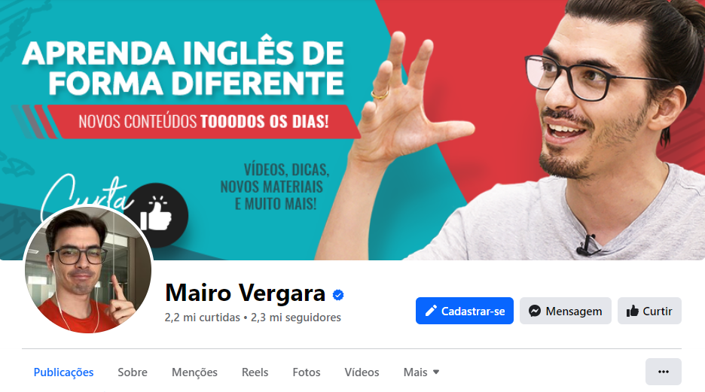Open the three-dots more options button
The width and height of the screenshot is (705, 392).
click(663, 372)
